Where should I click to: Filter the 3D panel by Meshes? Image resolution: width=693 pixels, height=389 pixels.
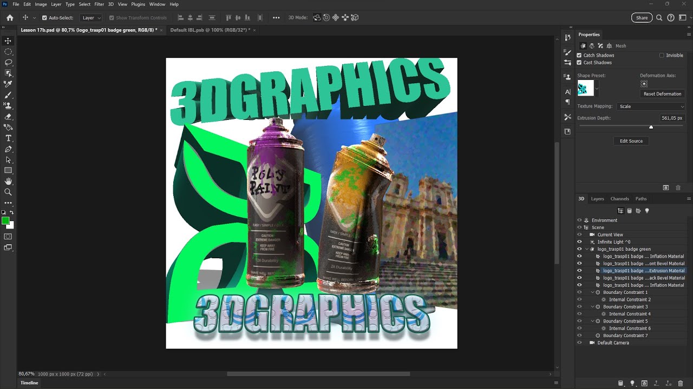629,211
